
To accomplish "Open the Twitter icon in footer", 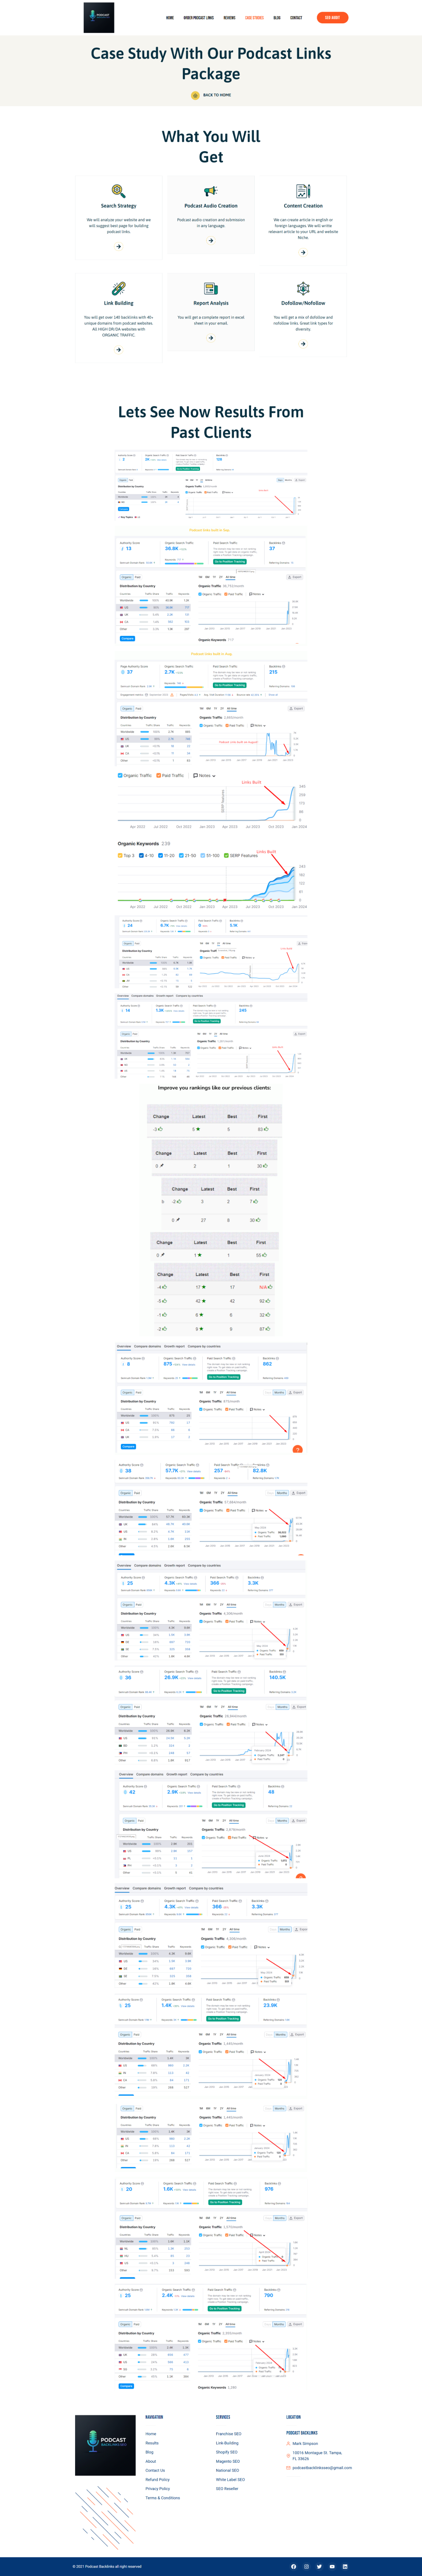I will click(319, 2566).
